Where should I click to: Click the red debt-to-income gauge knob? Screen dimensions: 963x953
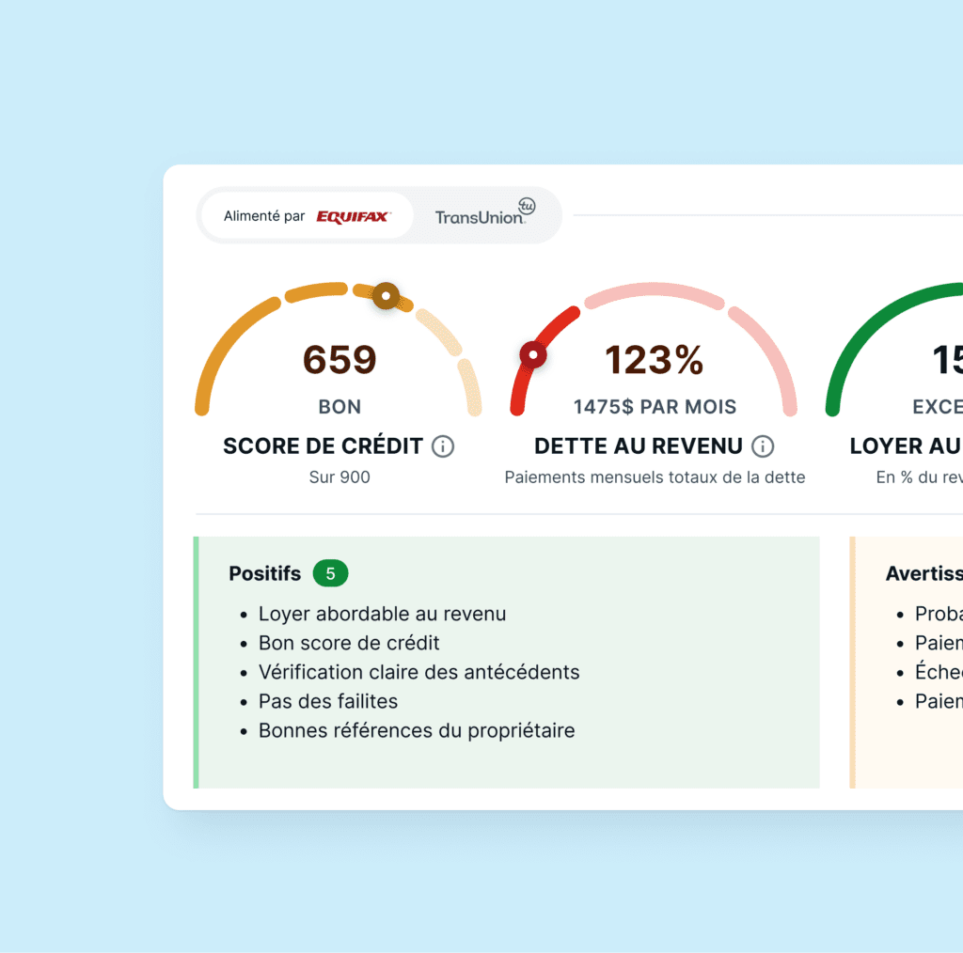(533, 355)
